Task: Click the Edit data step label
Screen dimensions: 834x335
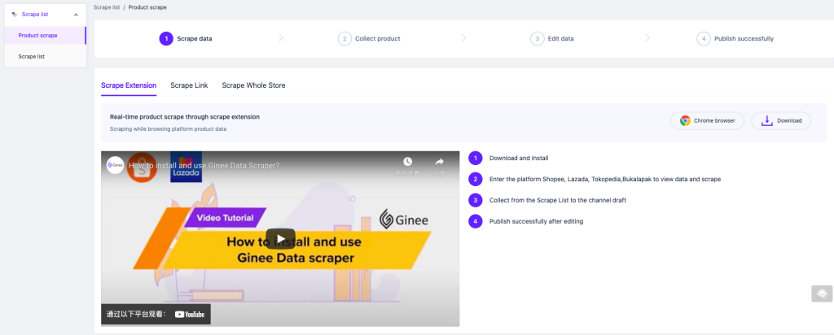Action: click(x=560, y=39)
